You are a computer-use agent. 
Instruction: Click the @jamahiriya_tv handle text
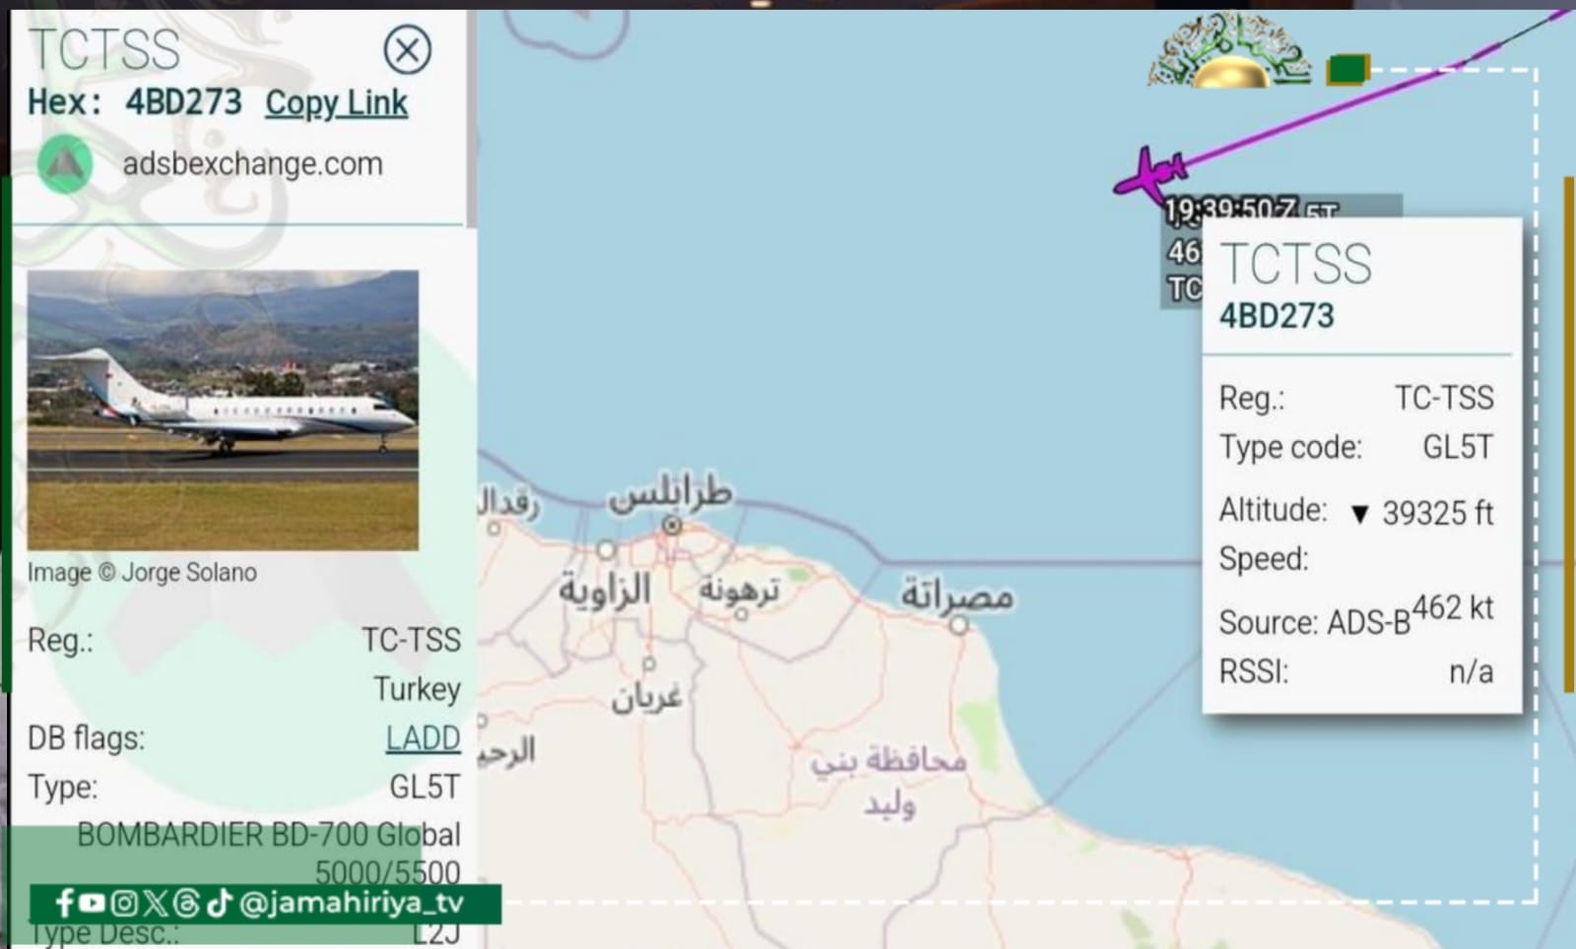tap(351, 903)
